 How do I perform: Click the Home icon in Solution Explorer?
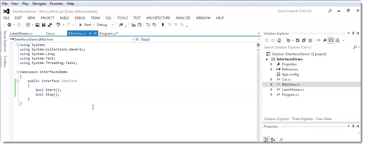pyautogui.click(x=279, y=40)
